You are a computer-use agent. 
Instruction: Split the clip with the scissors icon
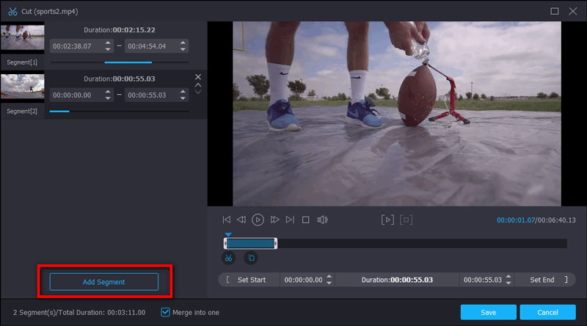tap(229, 258)
